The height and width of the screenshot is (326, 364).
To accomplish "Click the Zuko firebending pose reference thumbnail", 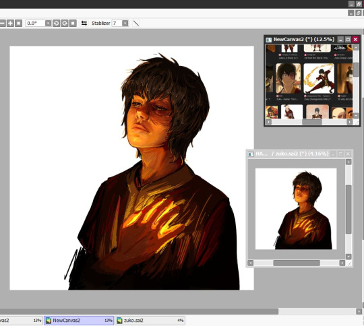I will pos(319,78).
